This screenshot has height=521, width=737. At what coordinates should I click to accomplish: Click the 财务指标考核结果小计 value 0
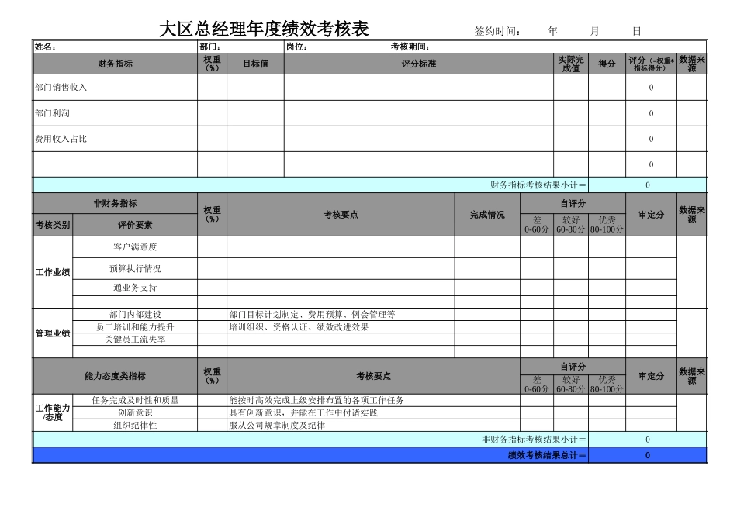tap(647, 185)
